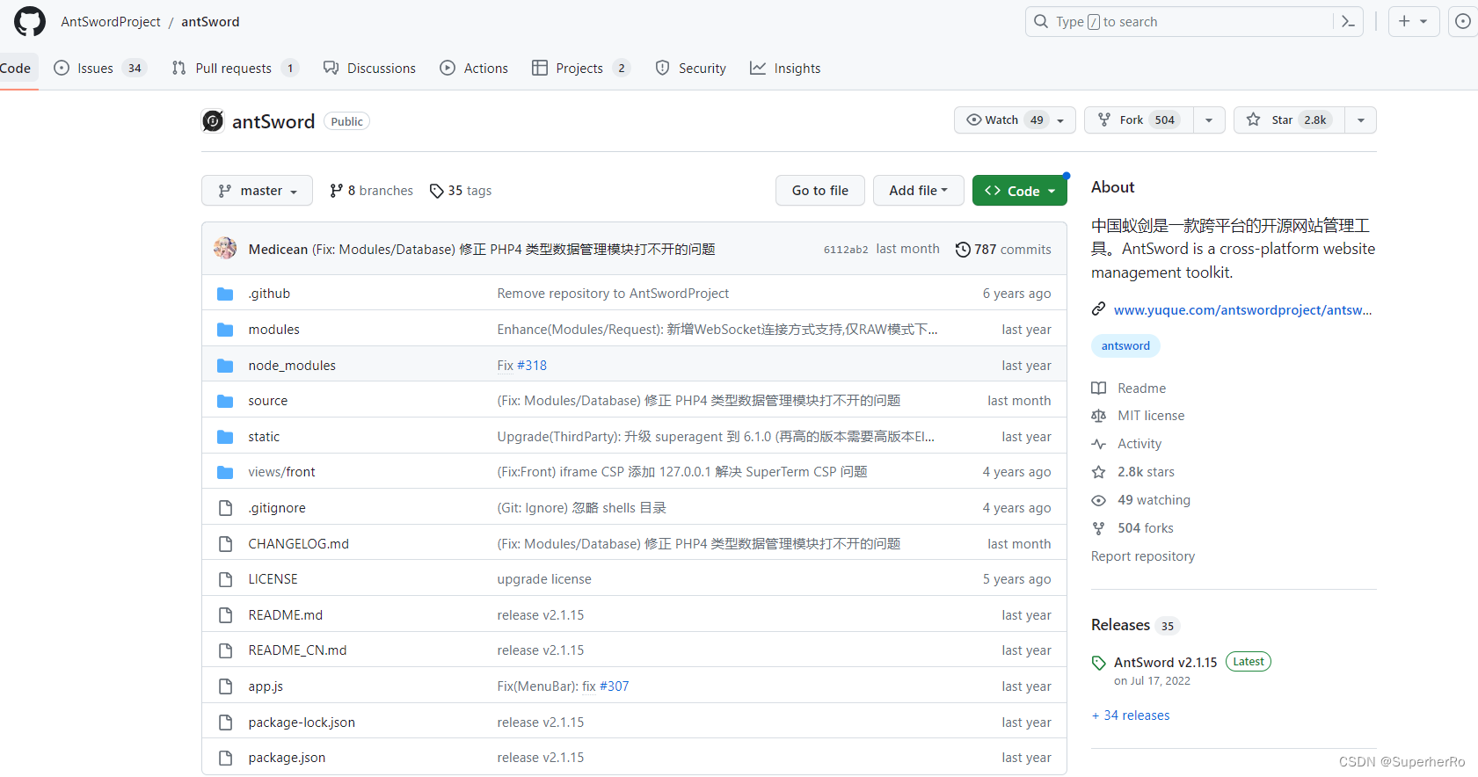1478x777 pixels.
Task: Open the CHANGELOG.md file icon
Action: click(x=226, y=544)
